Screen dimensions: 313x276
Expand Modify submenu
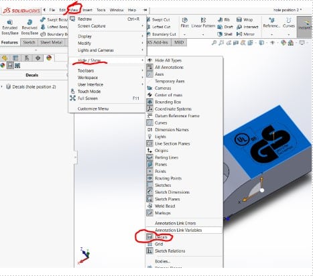click(x=107, y=43)
